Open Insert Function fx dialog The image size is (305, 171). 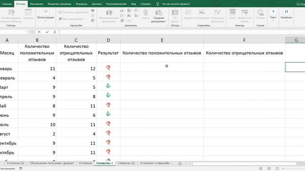[55, 32]
